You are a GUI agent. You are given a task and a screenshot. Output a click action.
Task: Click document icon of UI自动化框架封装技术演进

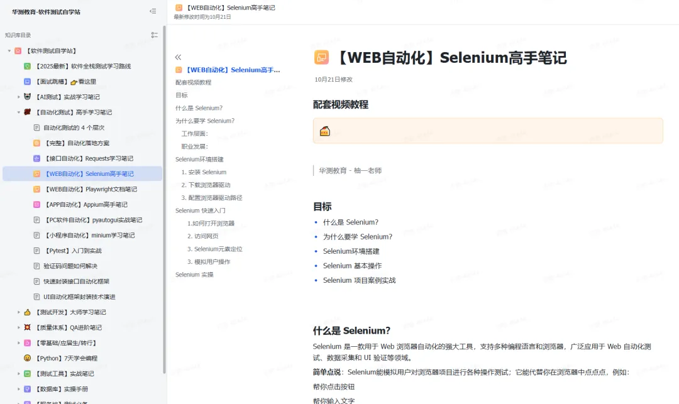click(x=37, y=297)
